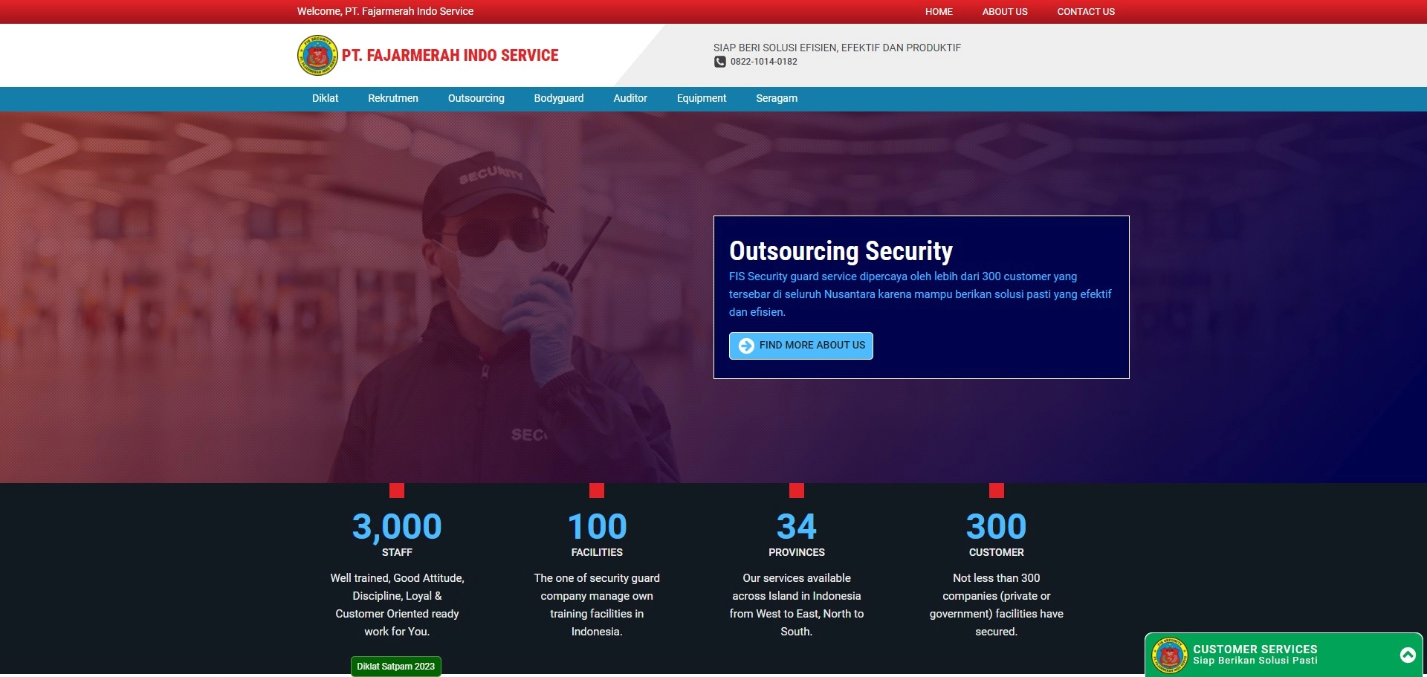Click the STAFF label
This screenshot has height=677, width=1427.
coord(397,552)
